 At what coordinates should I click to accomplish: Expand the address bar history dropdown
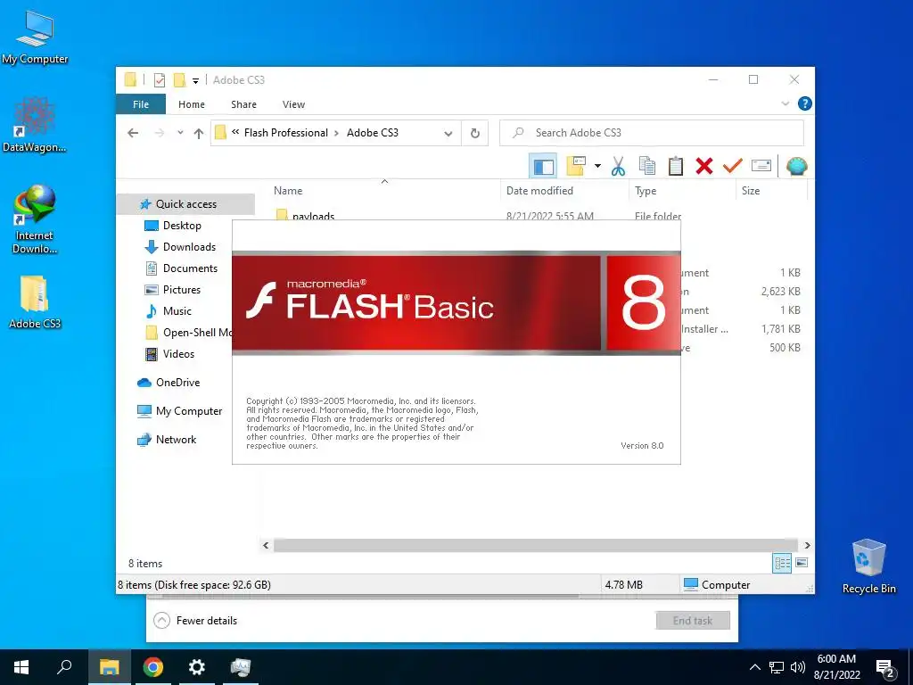click(x=448, y=134)
